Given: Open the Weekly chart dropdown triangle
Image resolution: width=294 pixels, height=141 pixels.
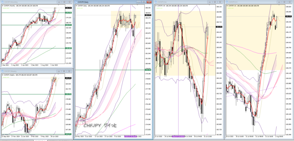Looking at the screenshot, I should click(3, 75).
